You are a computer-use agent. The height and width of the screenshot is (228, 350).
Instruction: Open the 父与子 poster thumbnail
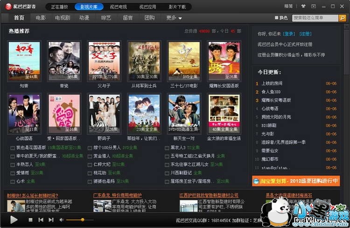104,61
